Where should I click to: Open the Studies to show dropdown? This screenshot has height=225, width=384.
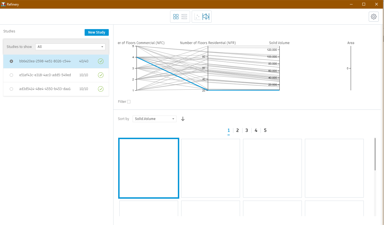[70, 47]
